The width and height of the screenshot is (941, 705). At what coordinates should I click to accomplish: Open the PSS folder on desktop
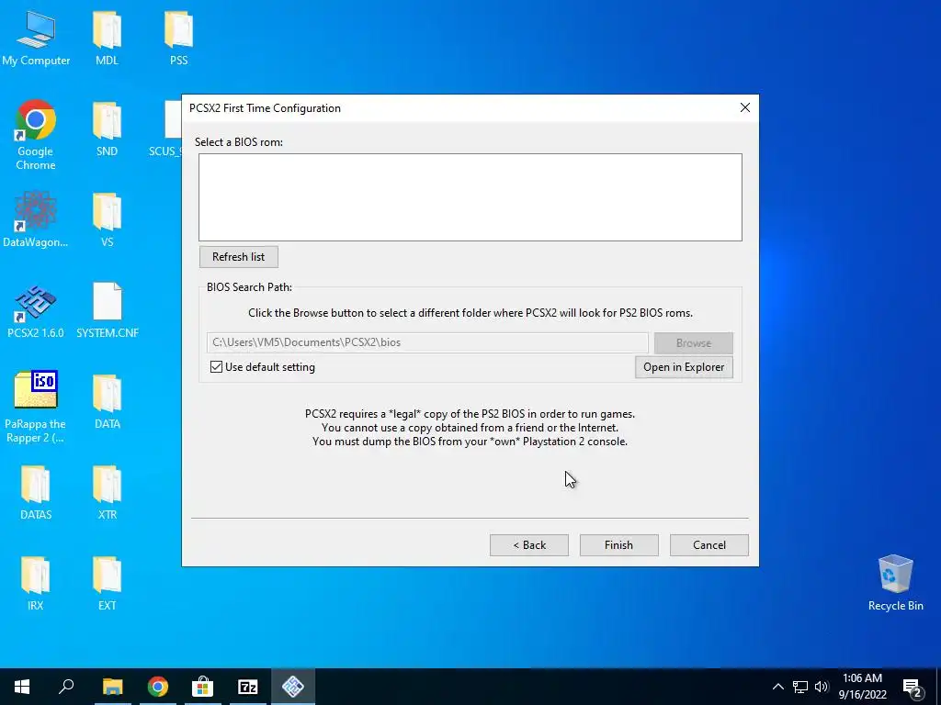(x=179, y=39)
